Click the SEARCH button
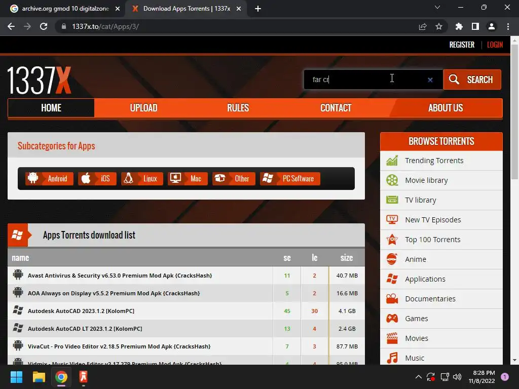This screenshot has width=519, height=389. click(x=472, y=80)
